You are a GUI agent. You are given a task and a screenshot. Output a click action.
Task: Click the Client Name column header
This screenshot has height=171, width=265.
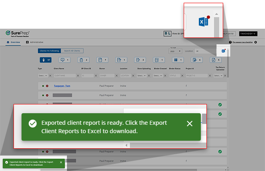tap(59, 69)
